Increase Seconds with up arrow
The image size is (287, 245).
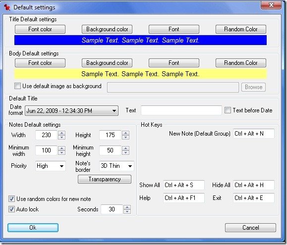click(x=127, y=207)
